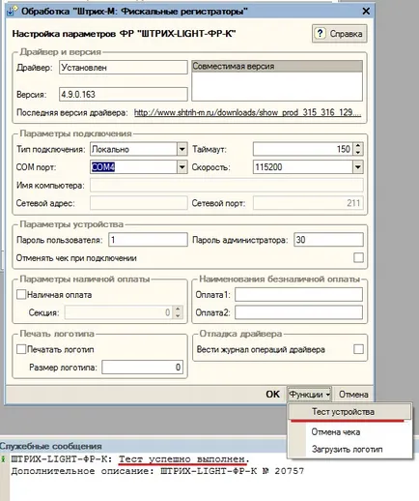The width and height of the screenshot is (419, 501).
Task: Click the 'Сетевой порт' field showing 211
Action: point(308,203)
